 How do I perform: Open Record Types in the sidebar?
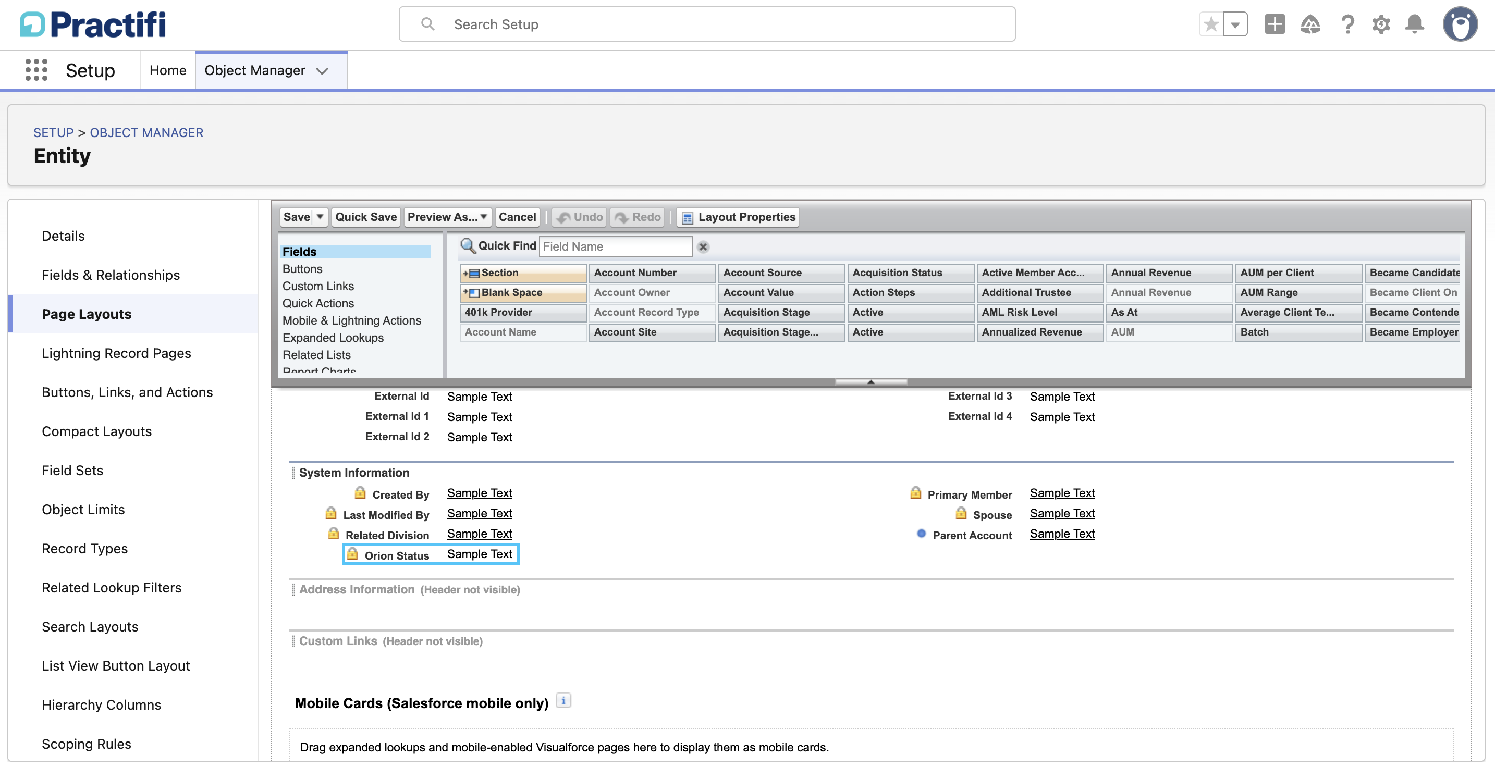pos(85,549)
